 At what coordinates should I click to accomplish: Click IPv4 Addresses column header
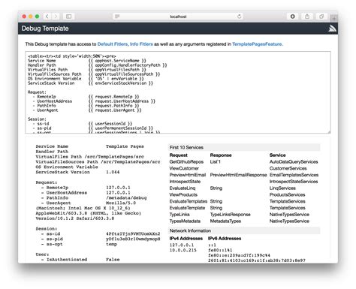click(x=186, y=239)
